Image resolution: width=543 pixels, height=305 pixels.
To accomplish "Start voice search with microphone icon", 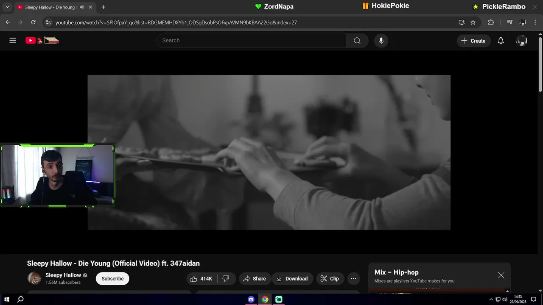I will point(381,41).
